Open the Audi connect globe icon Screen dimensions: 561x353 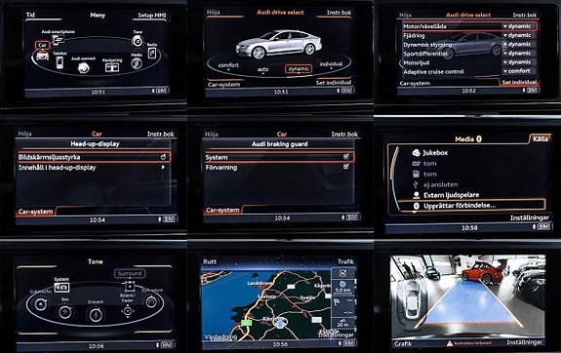coord(83,67)
